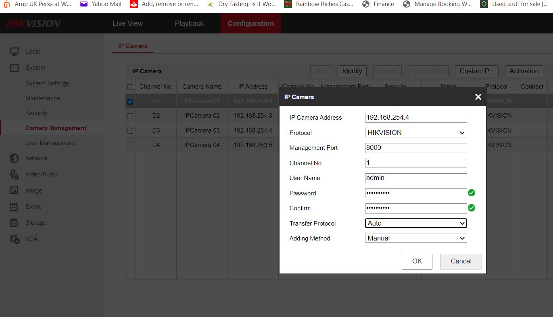
Task: Open the Adding Method dropdown
Action: click(x=415, y=238)
